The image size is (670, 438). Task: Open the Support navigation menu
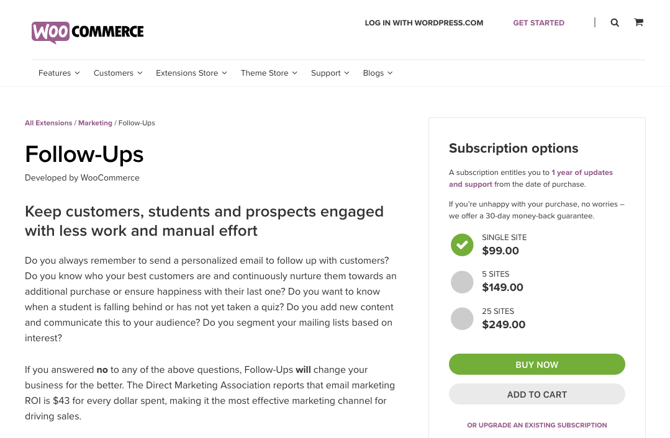tap(330, 73)
